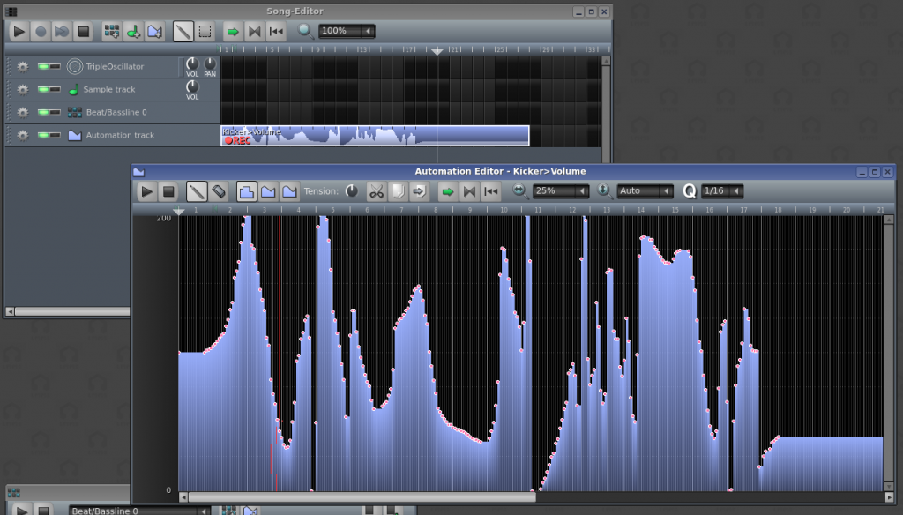The height and width of the screenshot is (515, 903).
Task: Open Sample track gear menu
Action: (22, 89)
